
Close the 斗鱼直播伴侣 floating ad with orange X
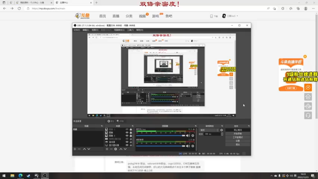(305, 56)
